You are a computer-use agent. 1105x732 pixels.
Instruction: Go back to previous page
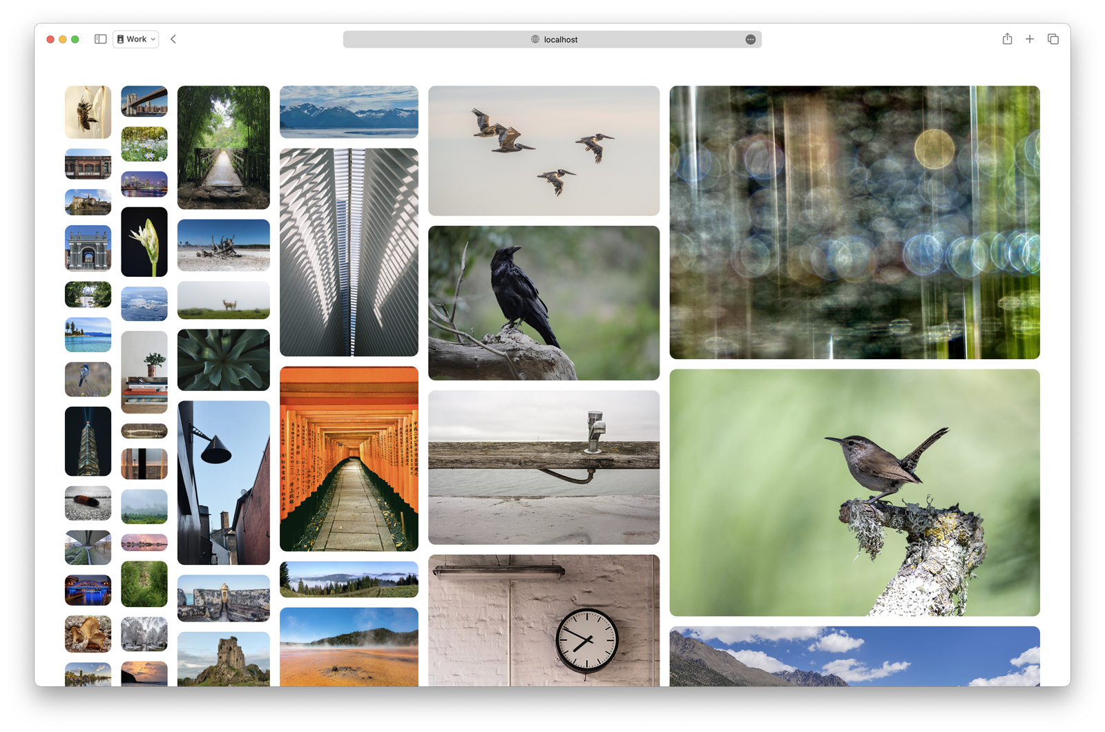coord(173,39)
